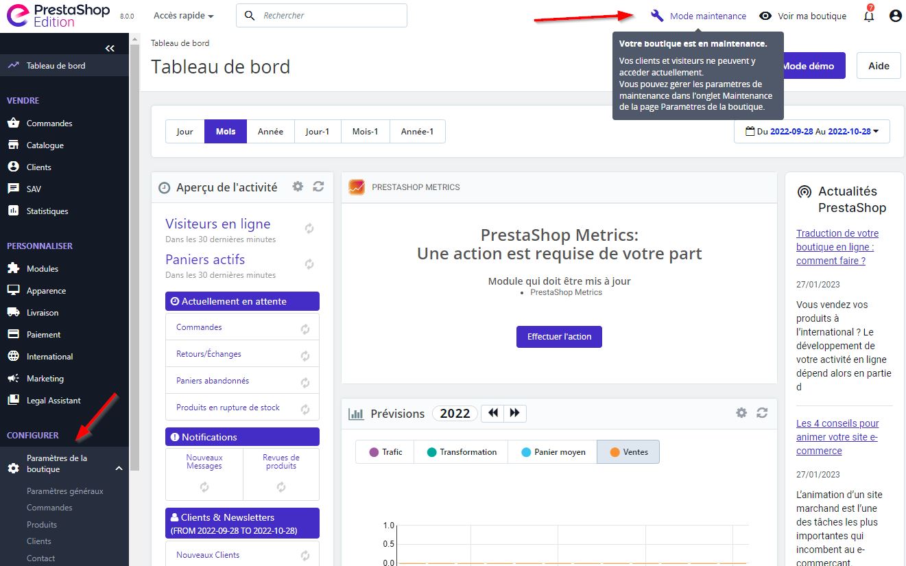This screenshot has height=566, width=906.
Task: Refresh Paniers actifs counter
Action: coord(309,264)
